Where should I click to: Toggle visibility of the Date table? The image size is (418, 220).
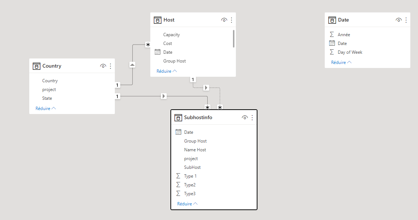[399, 20]
